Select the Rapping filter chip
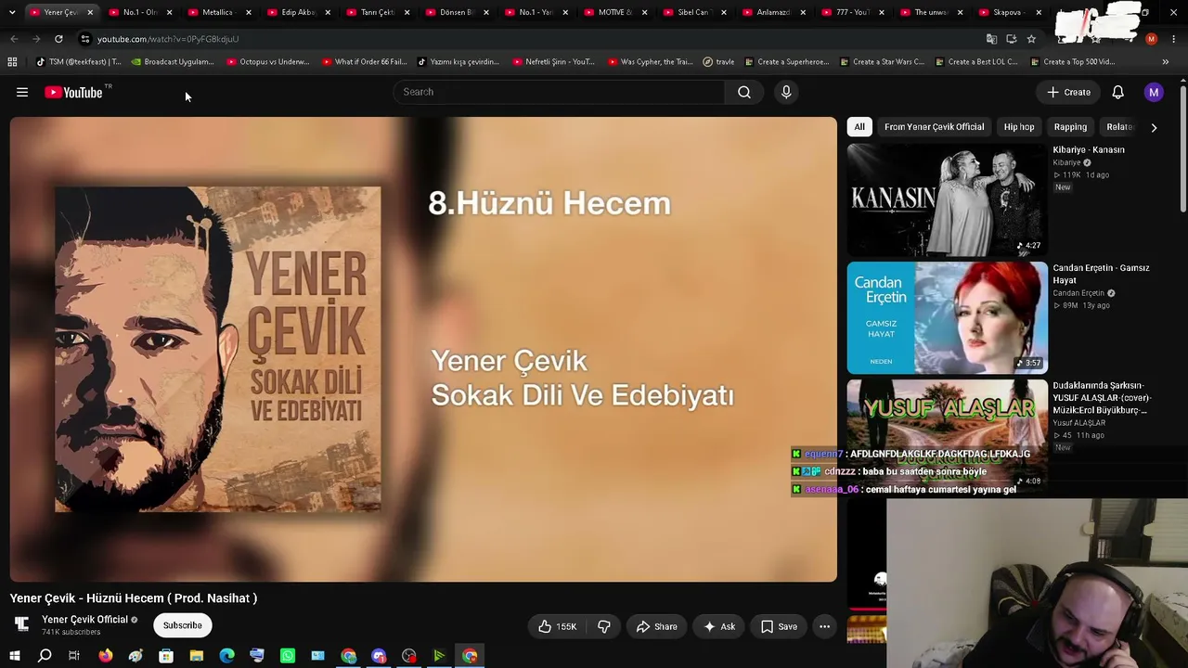This screenshot has width=1188, height=668. [x=1070, y=127]
